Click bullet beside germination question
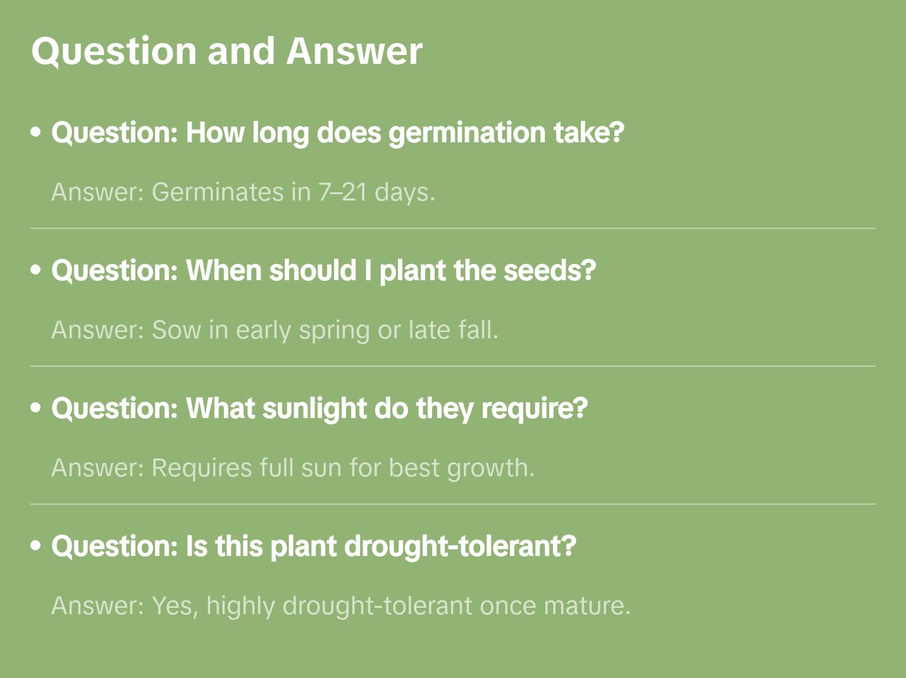906x678 pixels. coord(36,132)
